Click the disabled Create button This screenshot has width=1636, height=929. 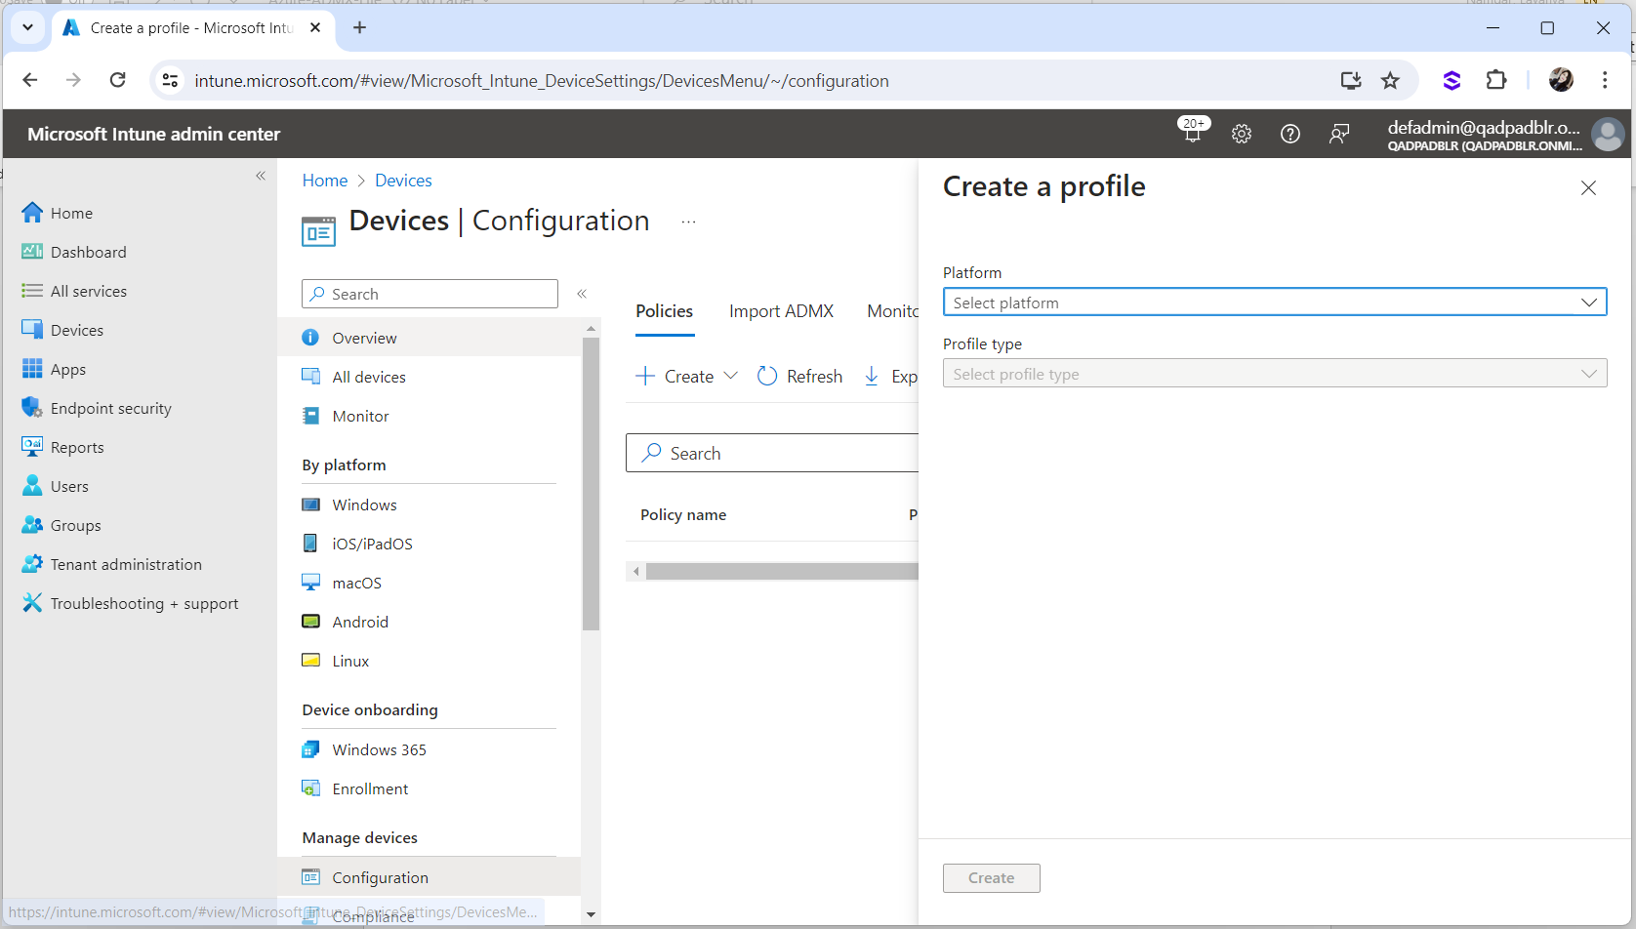pos(991,878)
